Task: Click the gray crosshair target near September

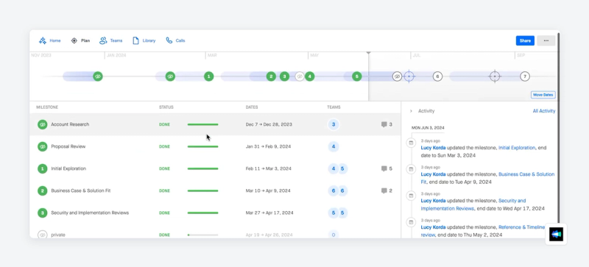Action: click(495, 76)
